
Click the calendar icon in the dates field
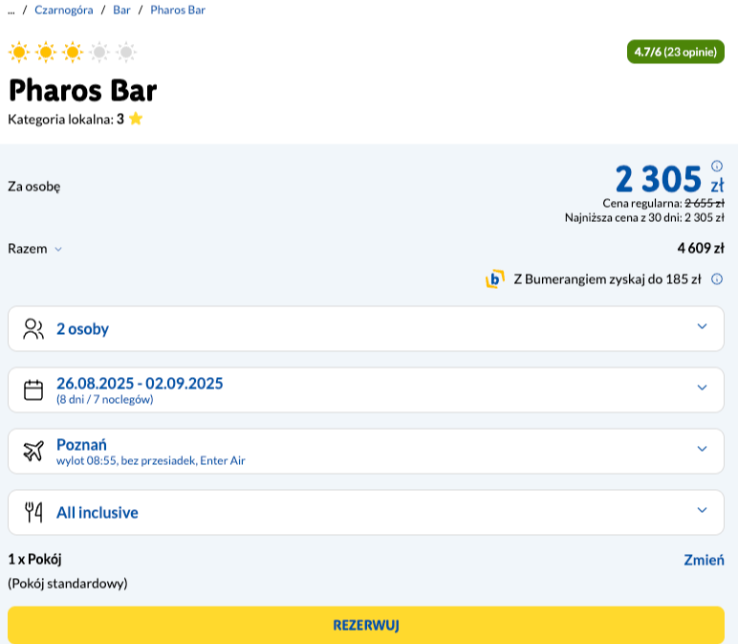33,390
